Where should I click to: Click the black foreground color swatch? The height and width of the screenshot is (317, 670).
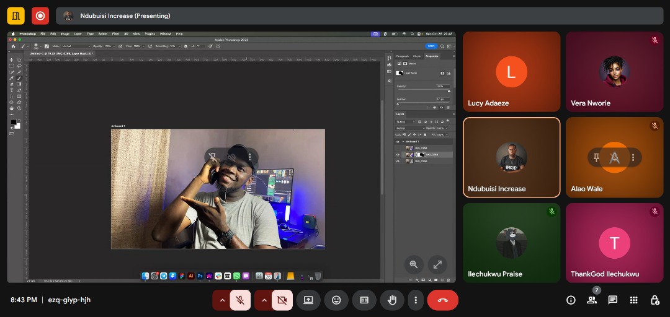(x=13, y=122)
